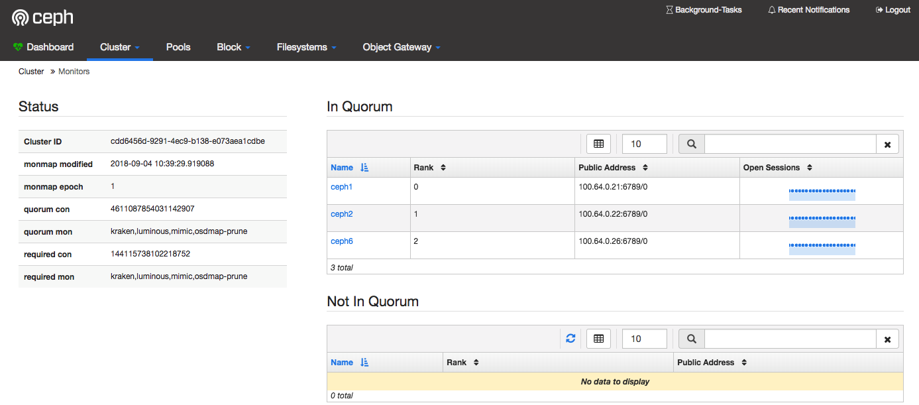Clear the Not In Quorum search field
Image resolution: width=919 pixels, height=405 pixels.
tap(887, 339)
